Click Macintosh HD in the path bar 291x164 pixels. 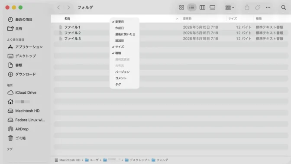point(68,160)
